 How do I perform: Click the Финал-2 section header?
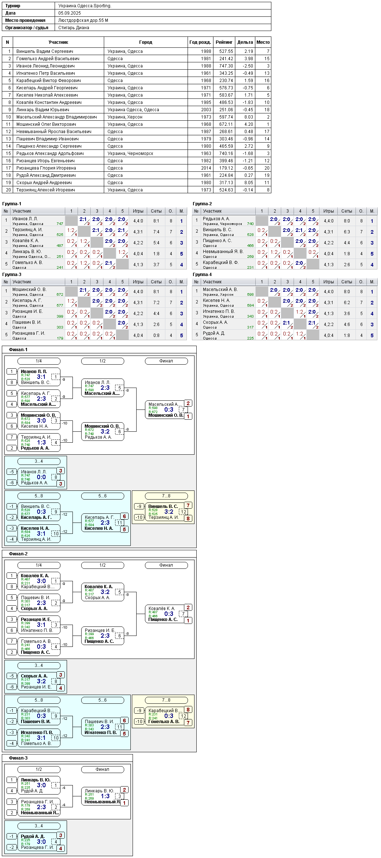[x=18, y=554]
